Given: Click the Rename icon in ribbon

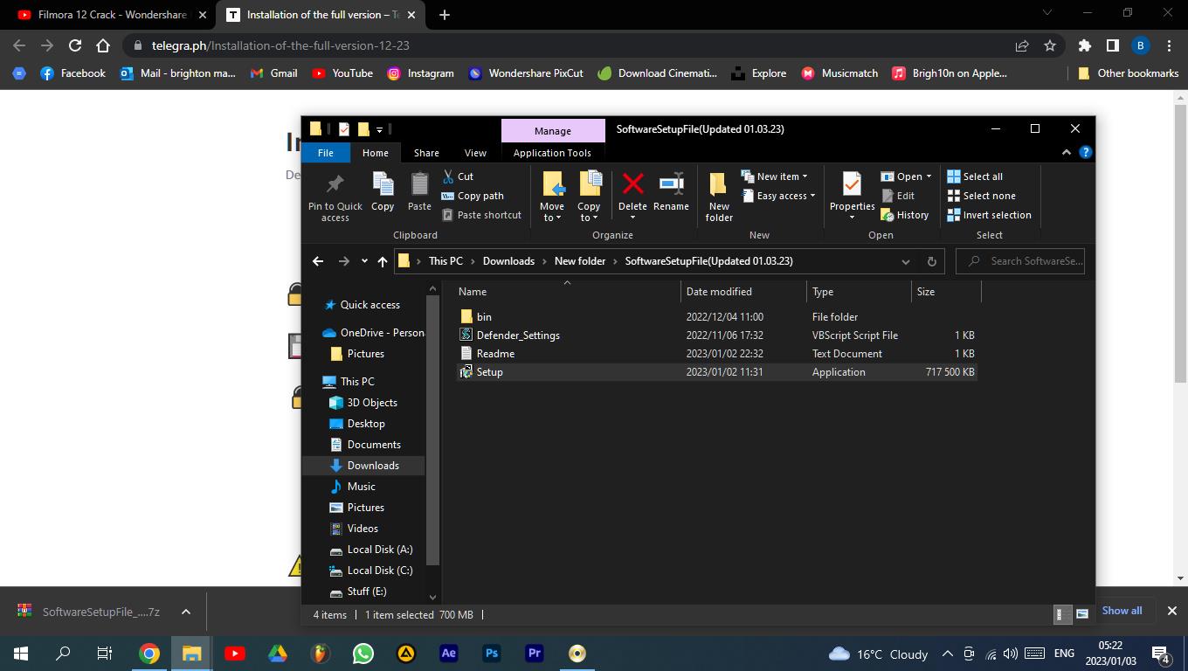Looking at the screenshot, I should point(671,184).
